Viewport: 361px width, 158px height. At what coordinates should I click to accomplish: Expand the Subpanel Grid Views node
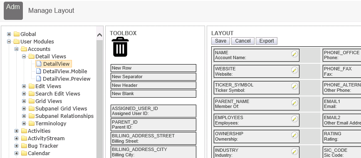tap(24, 108)
